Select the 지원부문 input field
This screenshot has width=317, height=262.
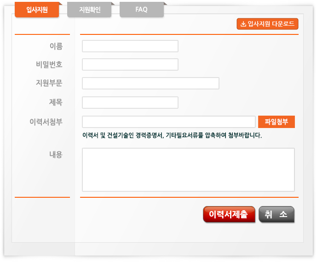[x=150, y=84]
